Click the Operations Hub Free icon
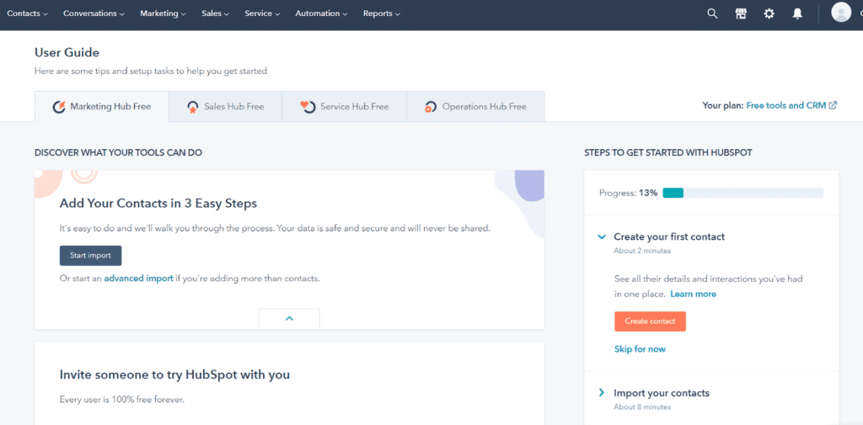Image resolution: width=863 pixels, height=425 pixels. (x=431, y=107)
